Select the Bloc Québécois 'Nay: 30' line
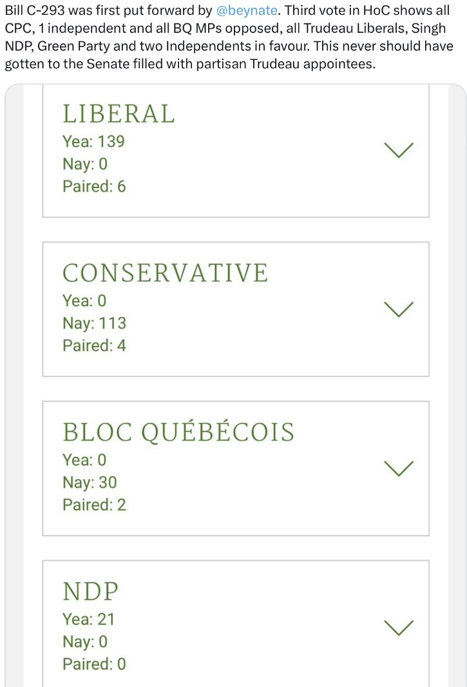 [90, 482]
